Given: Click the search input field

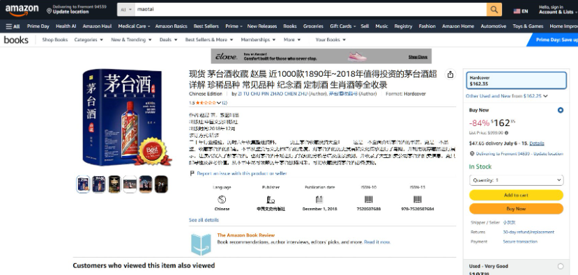Looking at the screenshot, I should [311, 10].
